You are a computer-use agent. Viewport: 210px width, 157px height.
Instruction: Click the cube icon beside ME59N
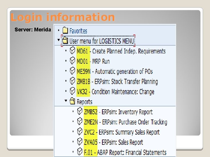tap(72, 71)
